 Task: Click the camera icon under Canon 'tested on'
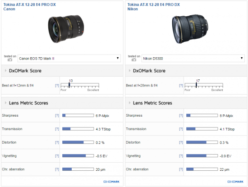point(10,60)
